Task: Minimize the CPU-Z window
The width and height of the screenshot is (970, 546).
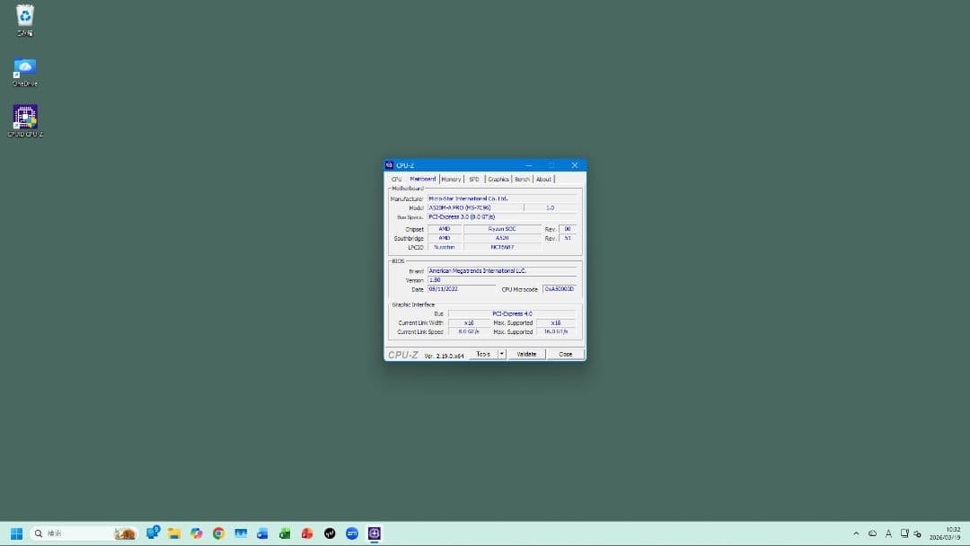Action: click(529, 165)
